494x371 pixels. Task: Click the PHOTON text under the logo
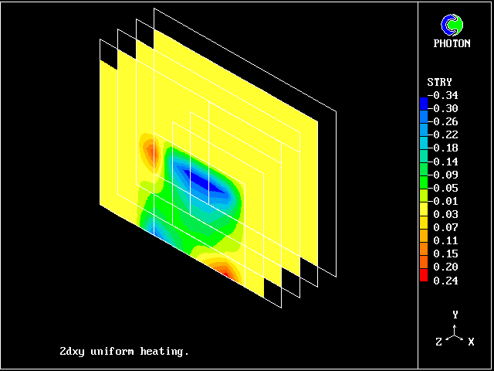pyautogui.click(x=452, y=44)
